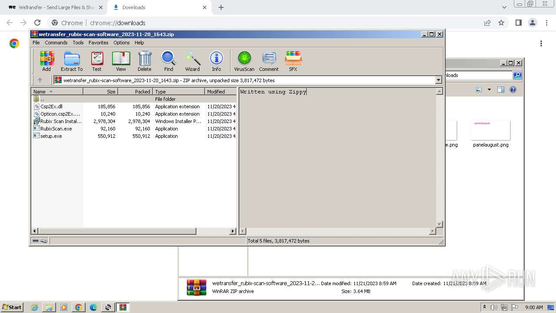The height and width of the screenshot is (313, 556).
Task: Sort by the Name column header
Action: click(57, 91)
